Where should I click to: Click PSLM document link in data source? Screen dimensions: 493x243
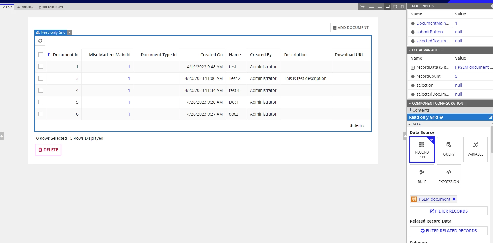click(x=435, y=199)
